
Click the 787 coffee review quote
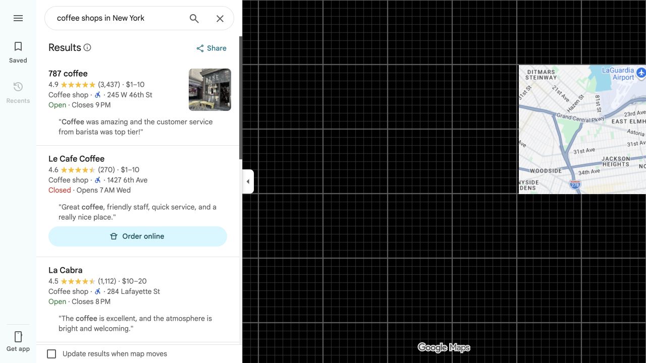pyautogui.click(x=136, y=127)
